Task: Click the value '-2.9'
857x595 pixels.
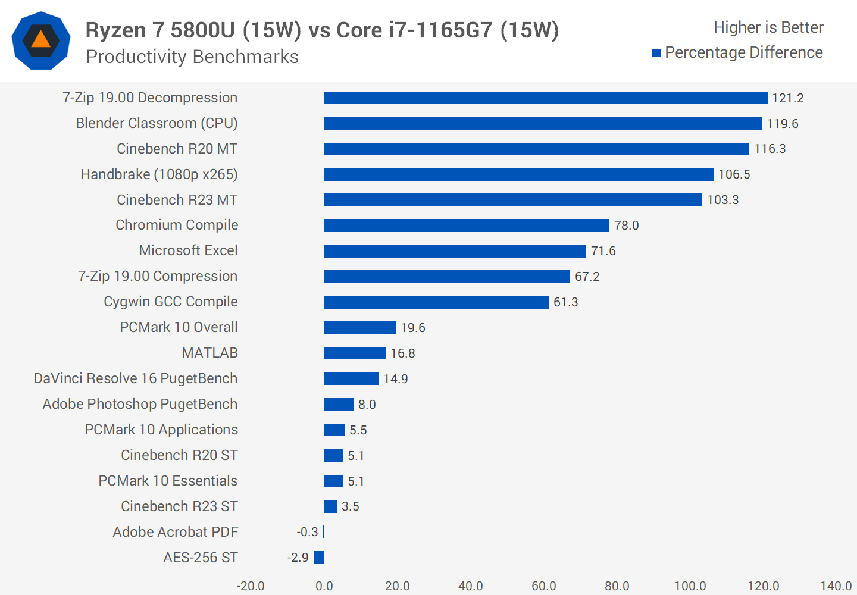Action: (298, 558)
